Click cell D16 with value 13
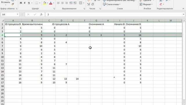The height and width of the screenshot is (105, 186). 61,79
